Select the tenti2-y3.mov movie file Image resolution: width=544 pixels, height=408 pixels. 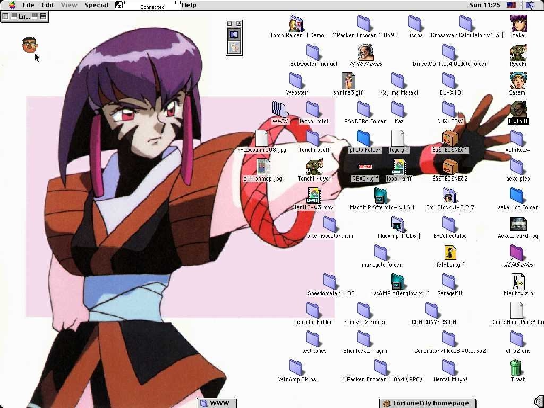tap(314, 195)
